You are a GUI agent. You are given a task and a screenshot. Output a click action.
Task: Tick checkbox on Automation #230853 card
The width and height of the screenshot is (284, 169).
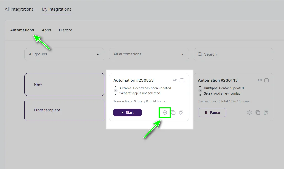(x=182, y=80)
